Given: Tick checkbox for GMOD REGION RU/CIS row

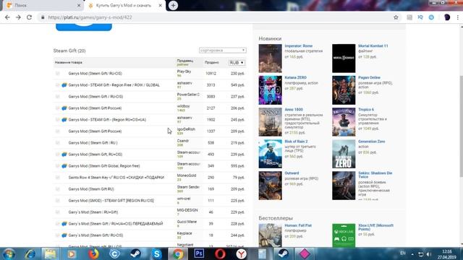Looking at the screenshot, I should click(x=58, y=201).
